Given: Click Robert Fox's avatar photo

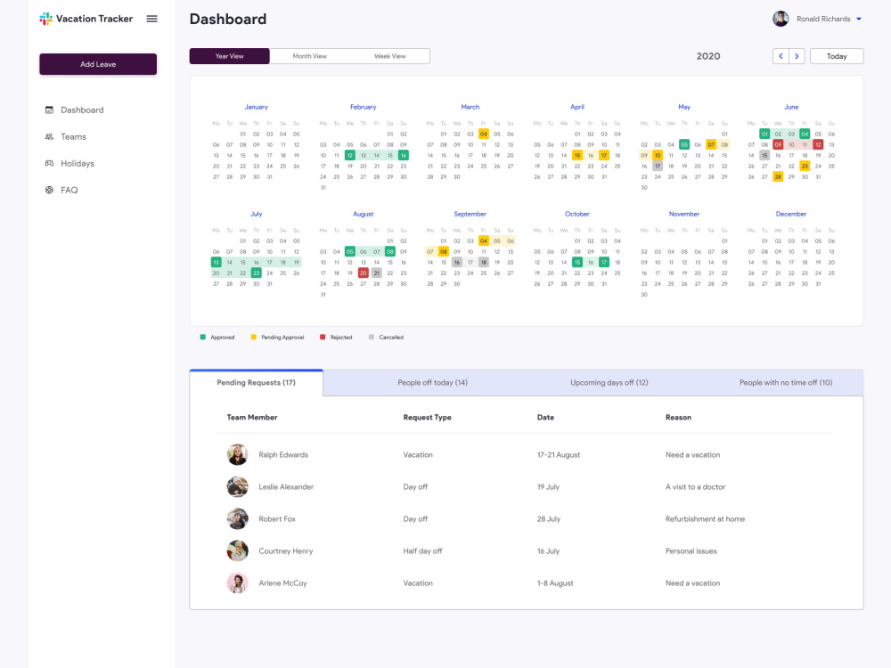Looking at the screenshot, I should tap(238, 519).
